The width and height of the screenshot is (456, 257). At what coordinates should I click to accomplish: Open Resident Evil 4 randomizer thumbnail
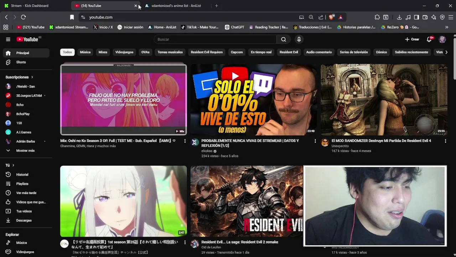tap(384, 100)
